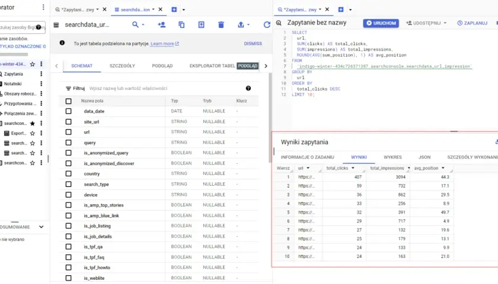This screenshot has width=498, height=284.
Task: Open Notatniki item more options
Action: pos(41,83)
